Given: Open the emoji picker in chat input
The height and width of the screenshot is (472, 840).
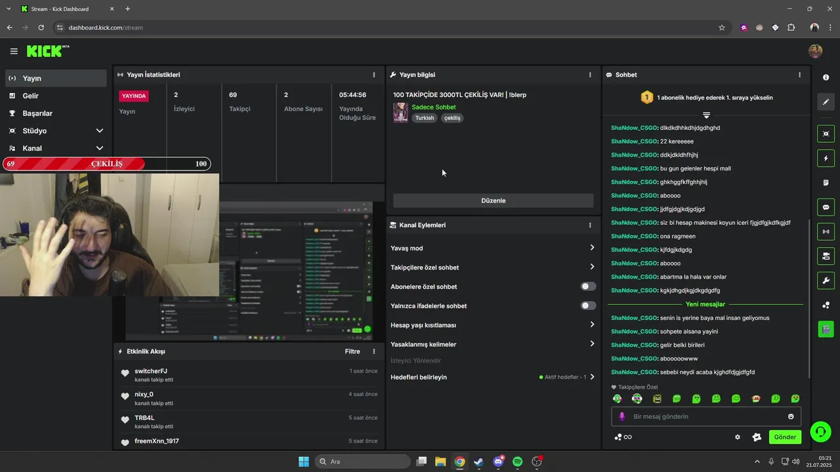Looking at the screenshot, I should click(791, 416).
